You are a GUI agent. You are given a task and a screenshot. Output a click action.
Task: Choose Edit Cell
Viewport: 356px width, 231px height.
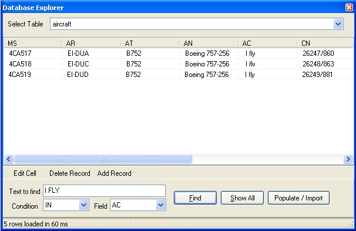point(25,173)
